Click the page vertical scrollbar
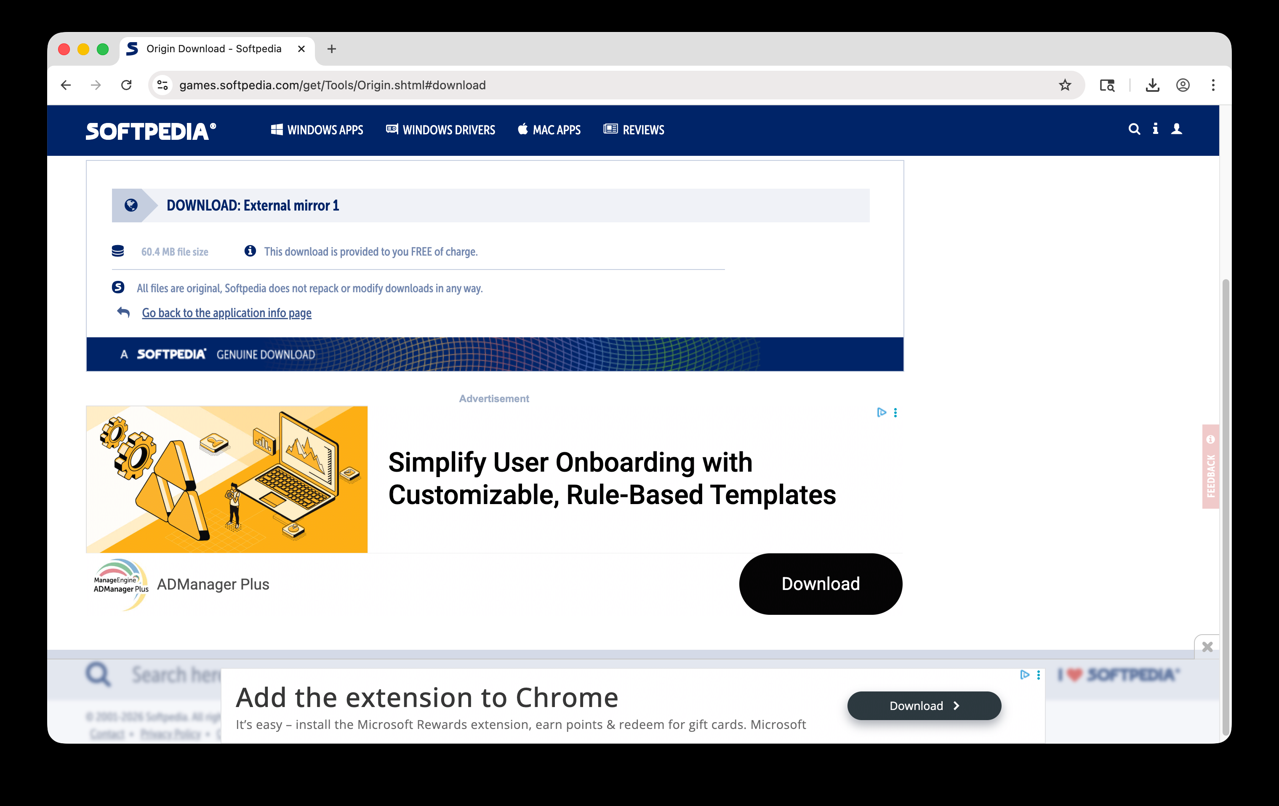1279x806 pixels. [1226, 507]
